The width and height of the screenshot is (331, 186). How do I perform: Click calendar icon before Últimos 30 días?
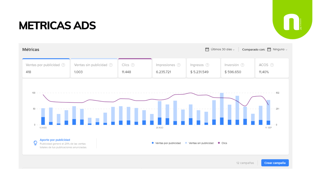coord(207,49)
